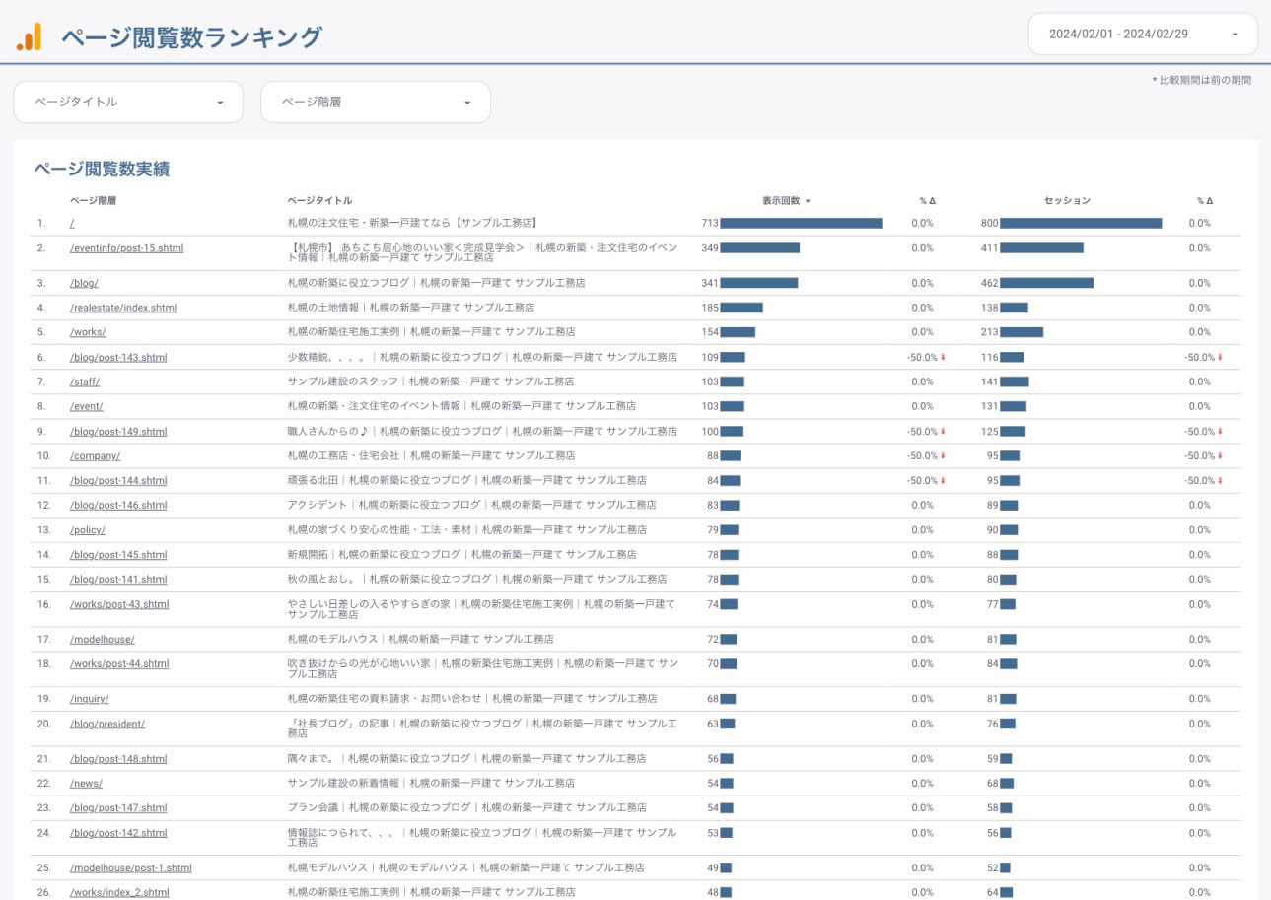Click the 800 sessions bar in row 1
1271x900 pixels.
click(x=1081, y=223)
